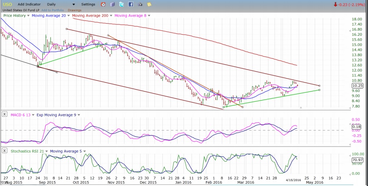Click the 10.25 current price marker
This screenshot has height=186, width=368.
click(x=356, y=86)
